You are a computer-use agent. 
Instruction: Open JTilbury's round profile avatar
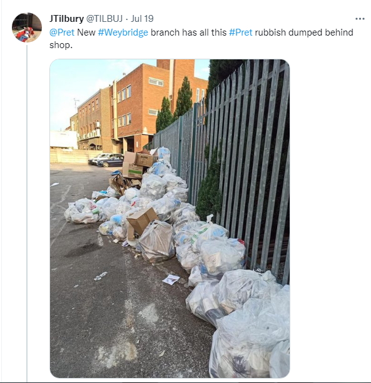[x=27, y=27]
